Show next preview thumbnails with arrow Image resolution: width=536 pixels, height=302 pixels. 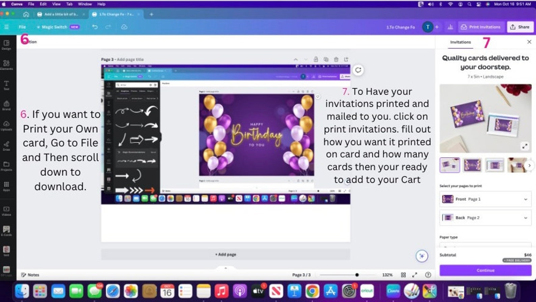coord(529,165)
